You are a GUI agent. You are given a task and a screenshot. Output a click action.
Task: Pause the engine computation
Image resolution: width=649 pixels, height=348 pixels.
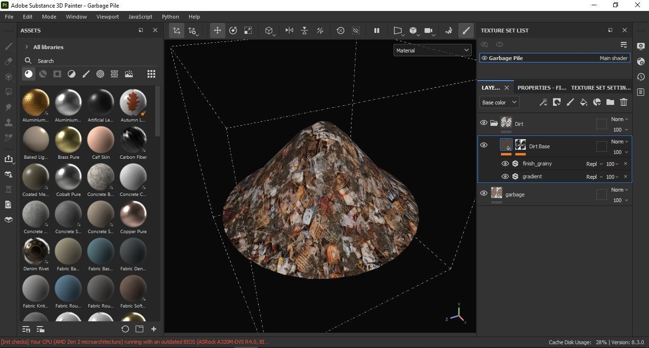[x=376, y=31]
